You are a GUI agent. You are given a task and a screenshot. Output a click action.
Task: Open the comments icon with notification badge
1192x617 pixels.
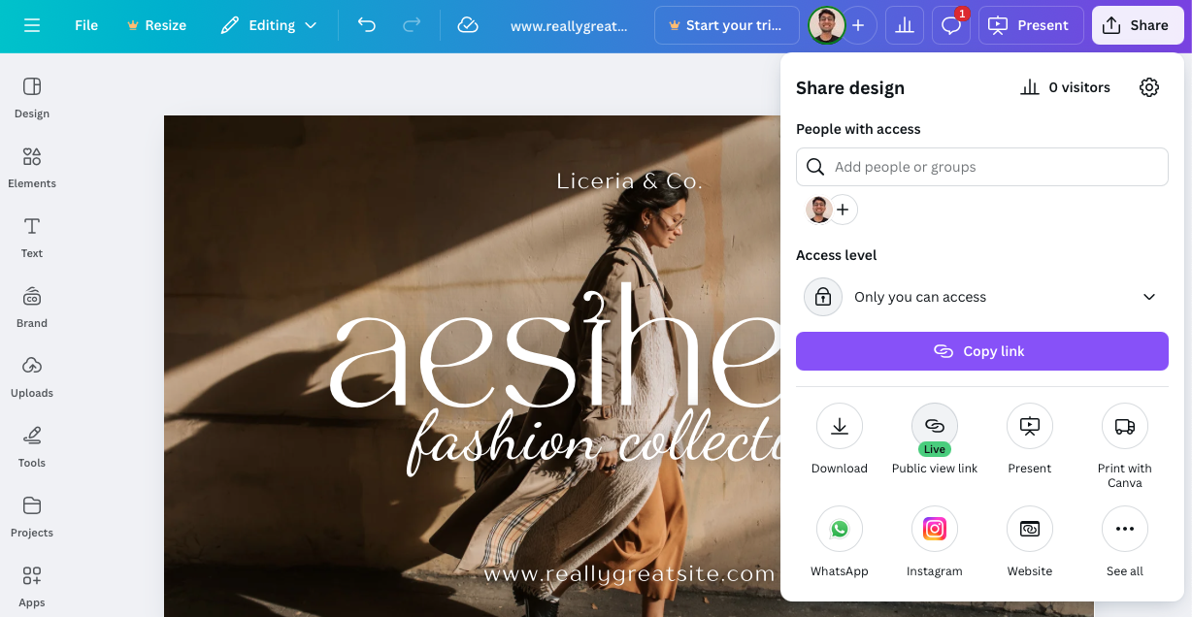pyautogui.click(x=950, y=26)
